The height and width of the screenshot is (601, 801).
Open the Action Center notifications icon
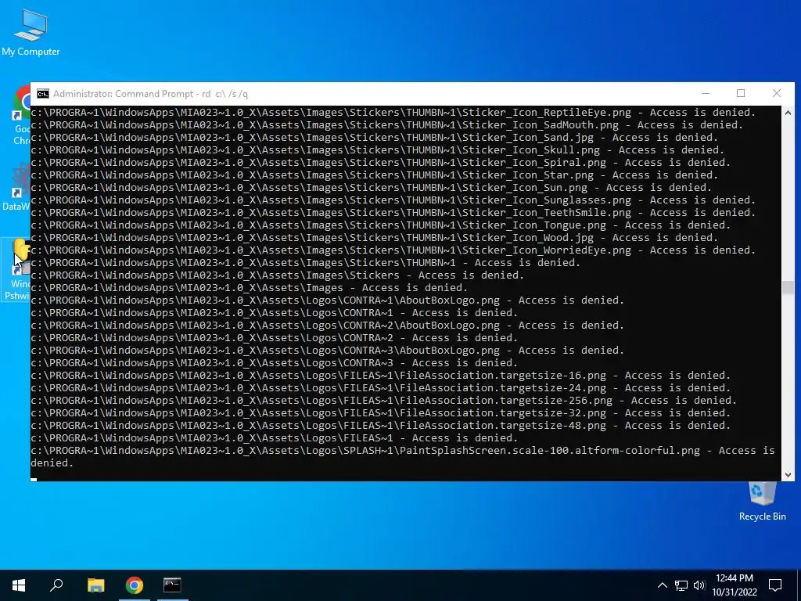pyautogui.click(x=775, y=585)
